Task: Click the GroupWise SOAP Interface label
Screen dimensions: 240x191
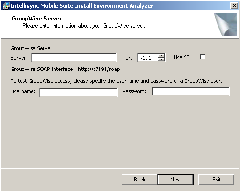Action: (x=43, y=69)
